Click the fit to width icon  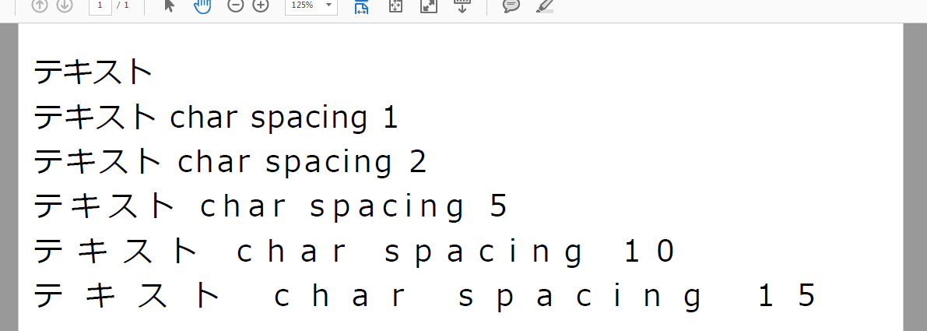tap(361, 6)
